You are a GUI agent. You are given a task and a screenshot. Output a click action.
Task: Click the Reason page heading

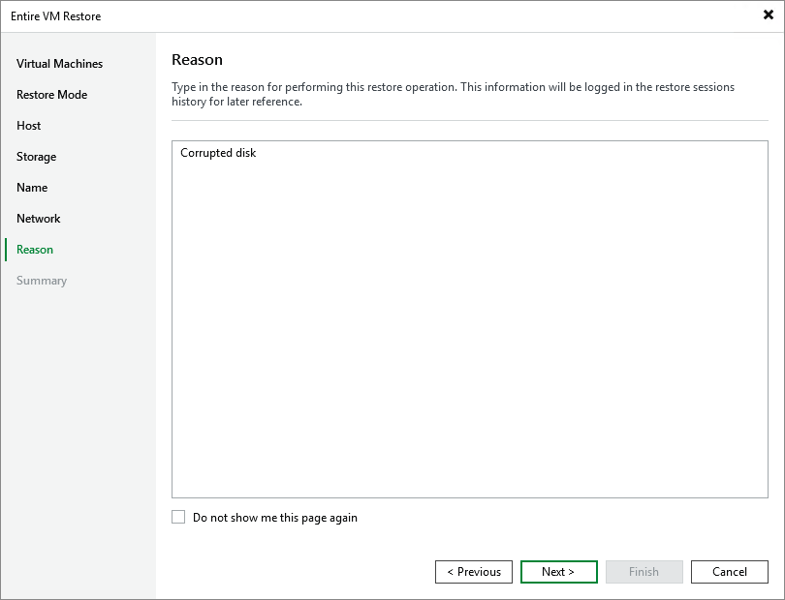pos(197,59)
